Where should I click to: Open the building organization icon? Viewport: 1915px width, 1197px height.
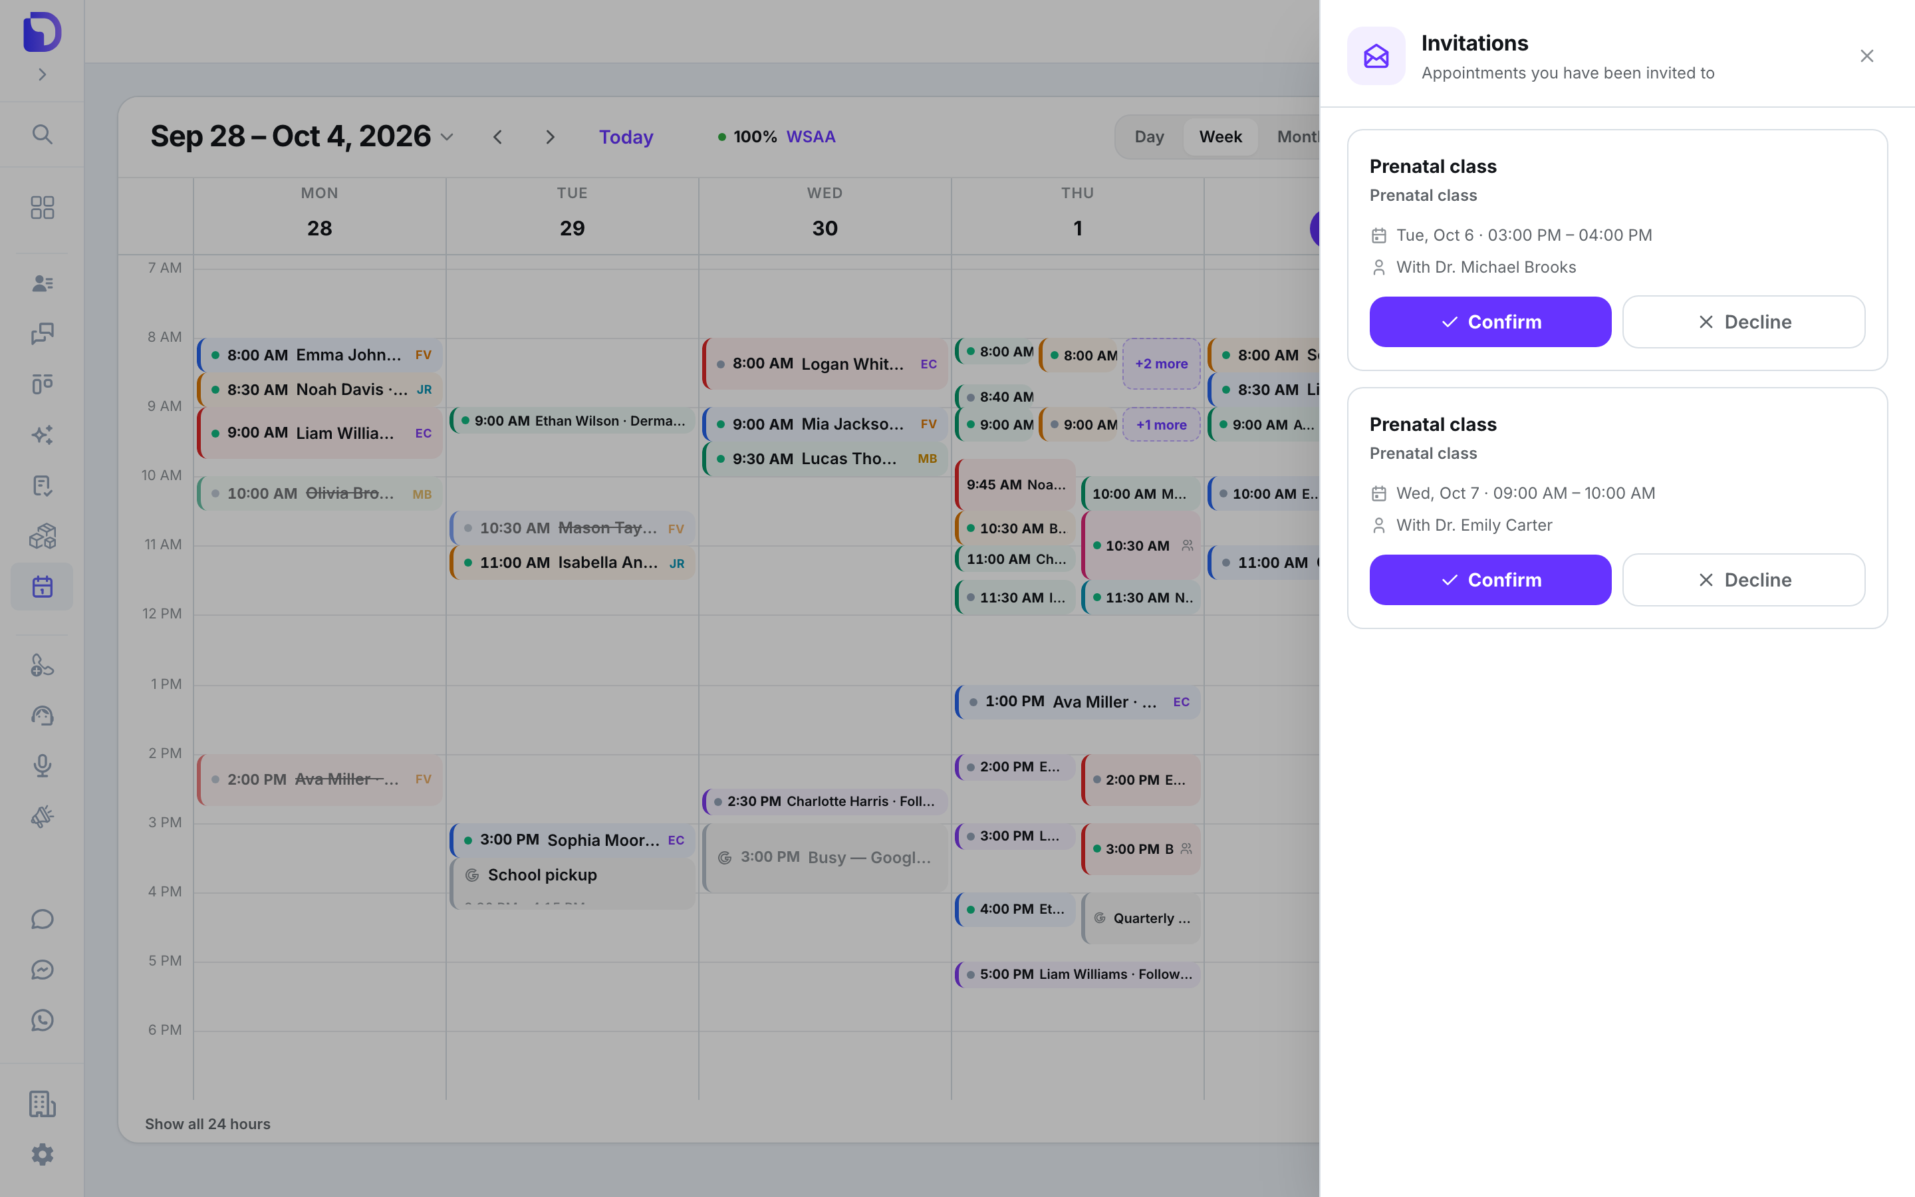coord(42,1104)
